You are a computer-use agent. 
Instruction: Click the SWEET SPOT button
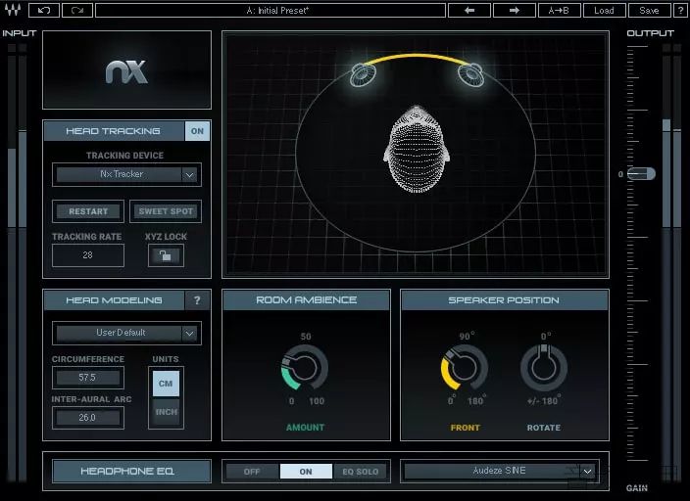166,211
